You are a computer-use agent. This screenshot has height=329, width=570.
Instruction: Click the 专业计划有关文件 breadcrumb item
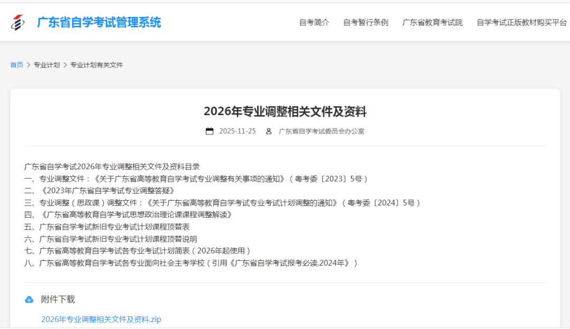pyautogui.click(x=97, y=65)
